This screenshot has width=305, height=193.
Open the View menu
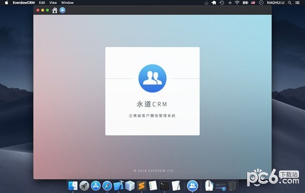[53, 3]
